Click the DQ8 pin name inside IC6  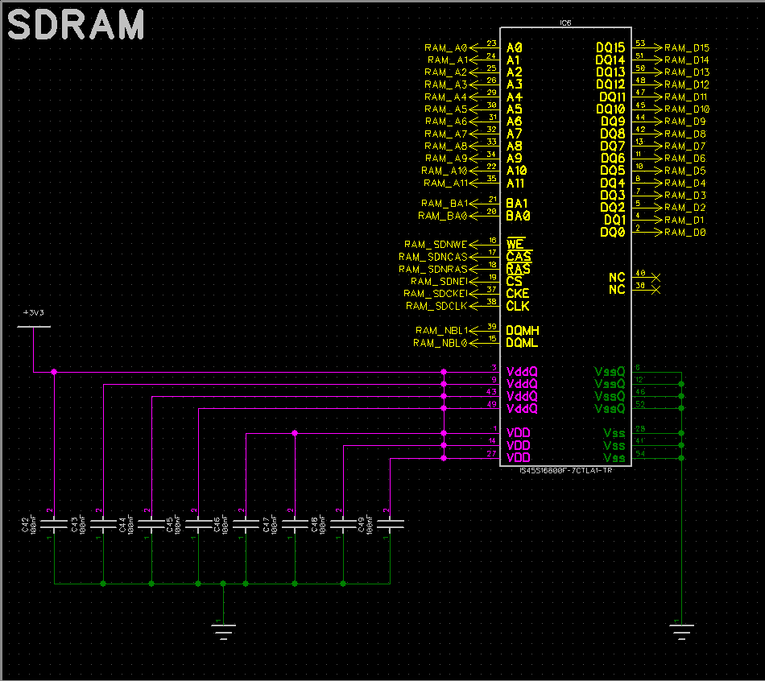tap(613, 134)
